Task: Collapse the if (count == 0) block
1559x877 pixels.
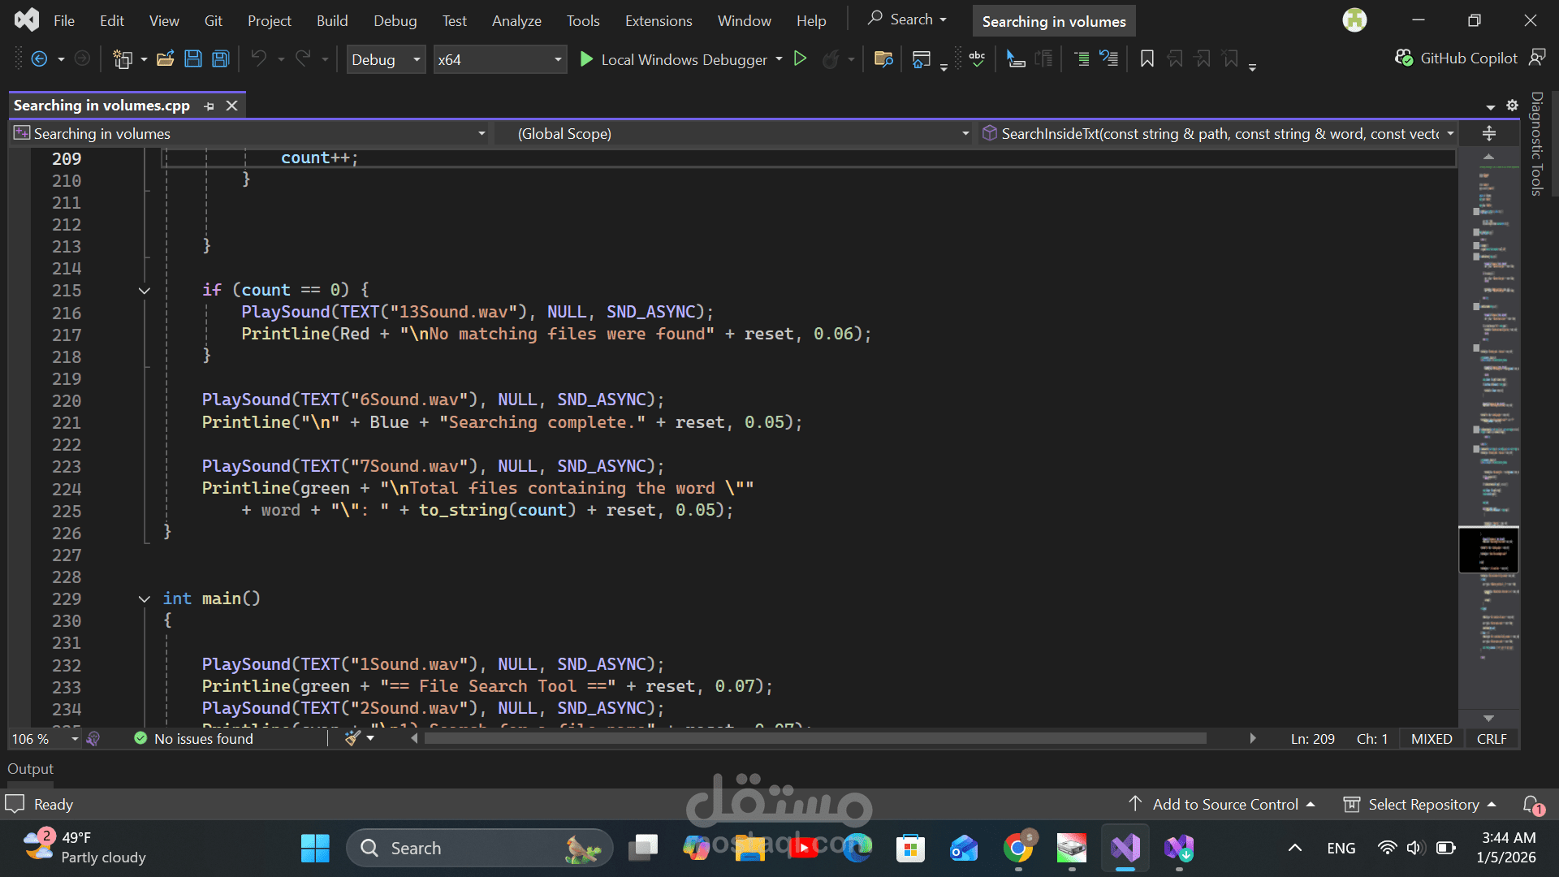Action: point(145,291)
